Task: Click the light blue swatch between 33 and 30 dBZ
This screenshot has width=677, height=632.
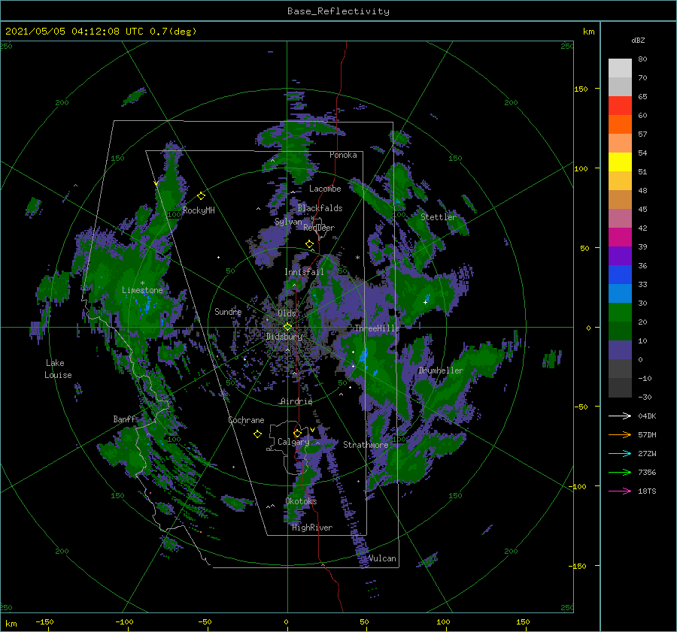Action: coord(620,294)
